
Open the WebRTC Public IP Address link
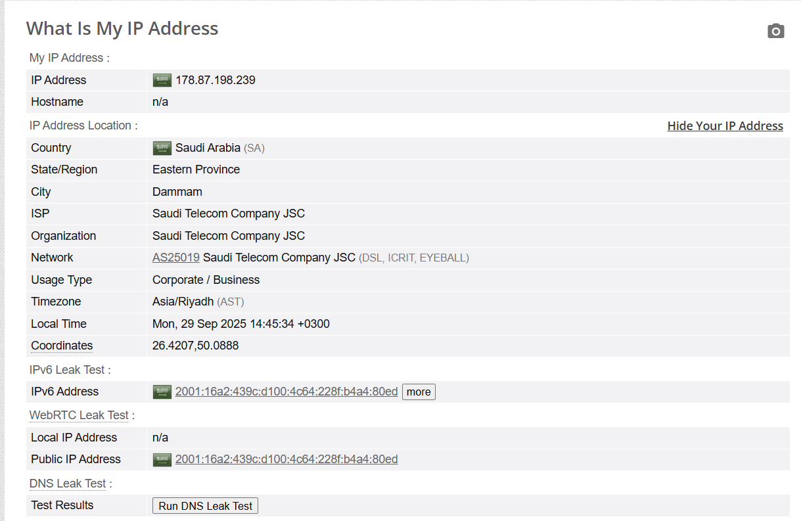[x=286, y=459]
